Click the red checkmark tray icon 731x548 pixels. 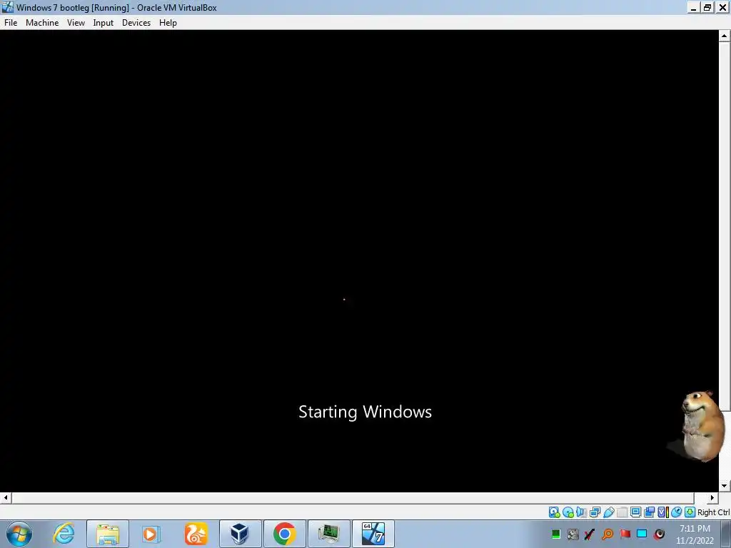pos(590,534)
